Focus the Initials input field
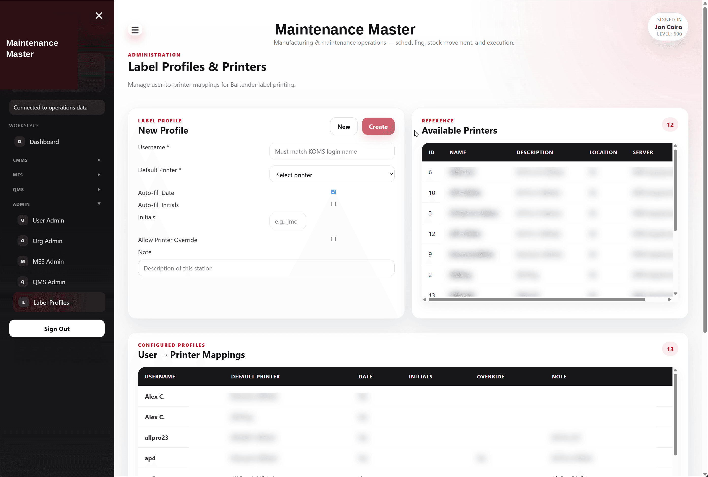 click(288, 221)
